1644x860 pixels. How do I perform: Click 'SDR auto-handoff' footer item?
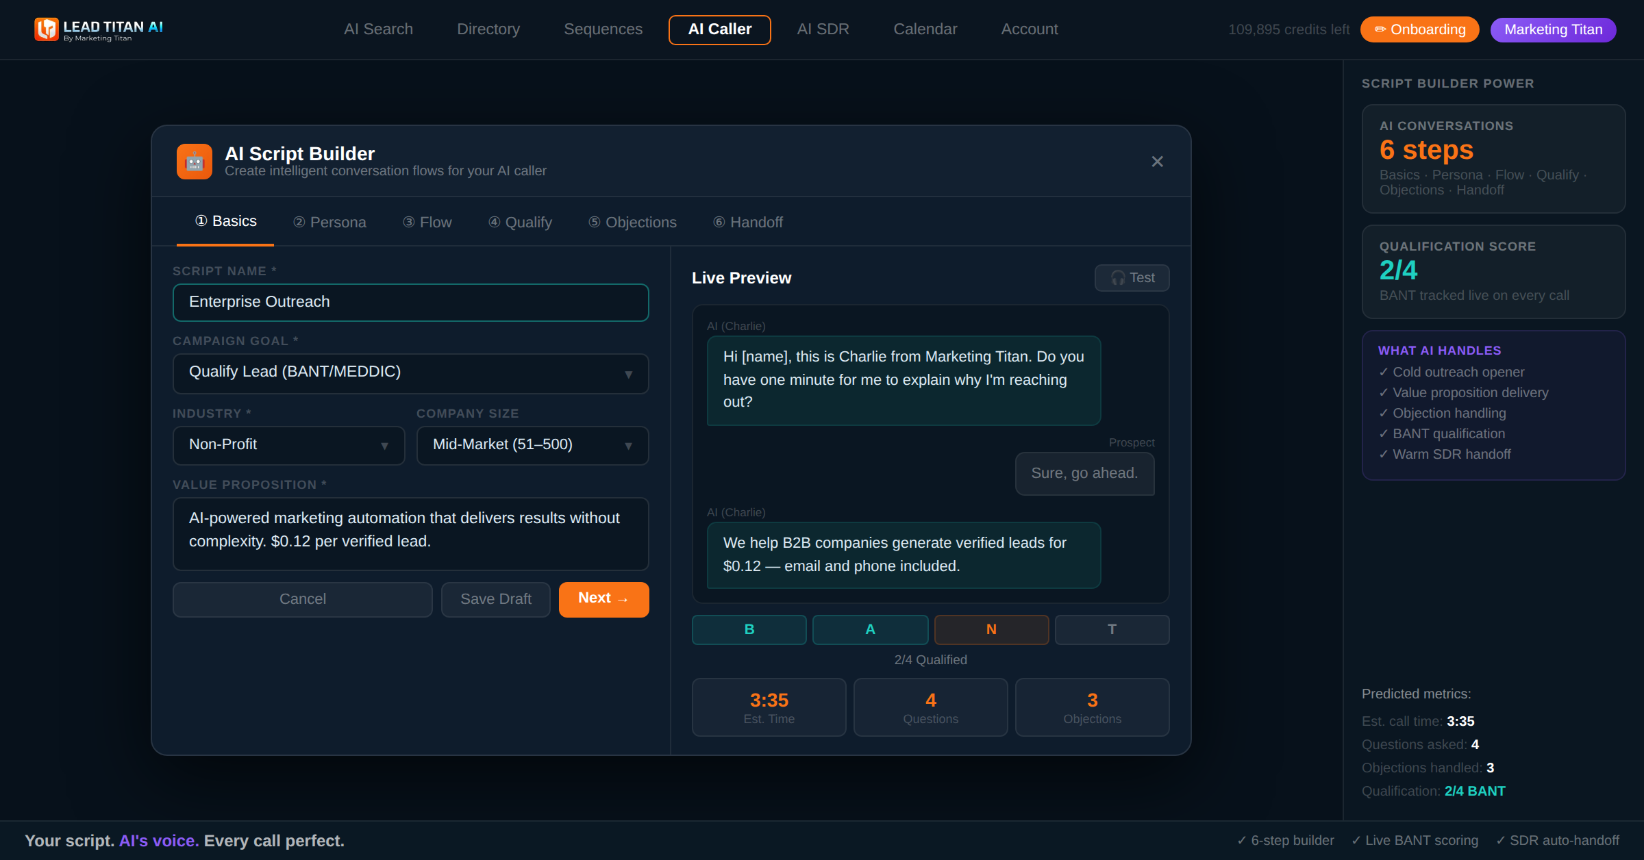coord(1557,840)
